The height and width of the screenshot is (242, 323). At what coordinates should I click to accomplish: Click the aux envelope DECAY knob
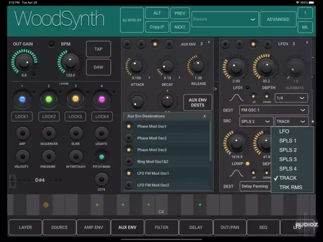click(x=167, y=66)
